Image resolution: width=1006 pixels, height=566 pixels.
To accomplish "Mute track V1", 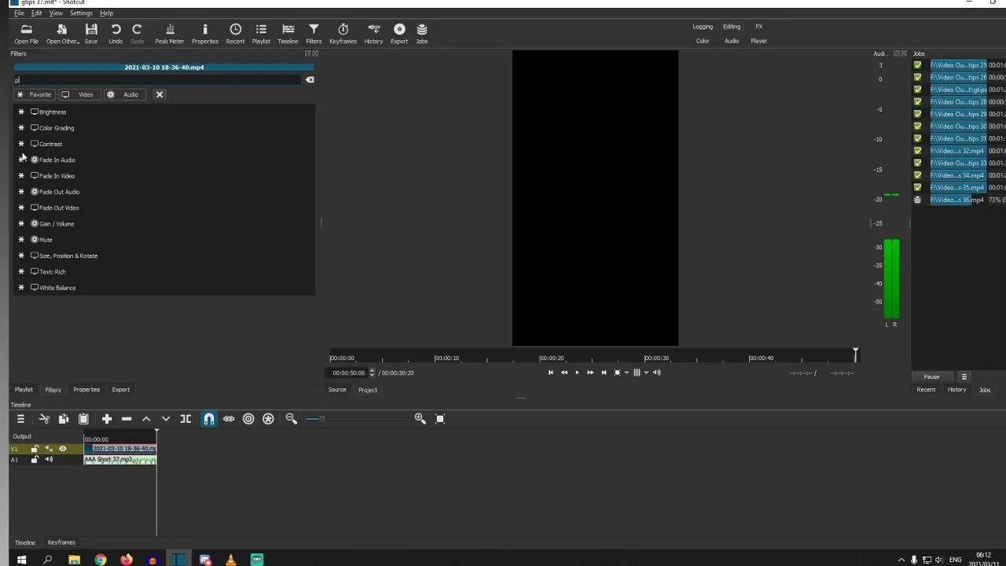I will [x=49, y=449].
